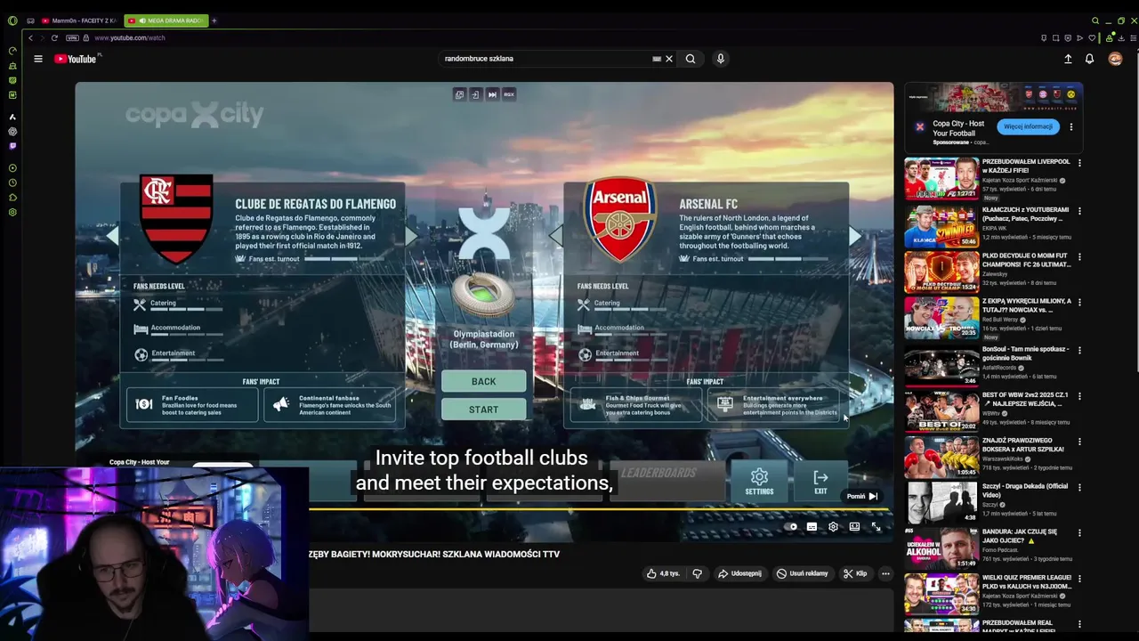Open a new browser tab with plus
Viewport: 1139px width, 641px height.
click(x=214, y=20)
